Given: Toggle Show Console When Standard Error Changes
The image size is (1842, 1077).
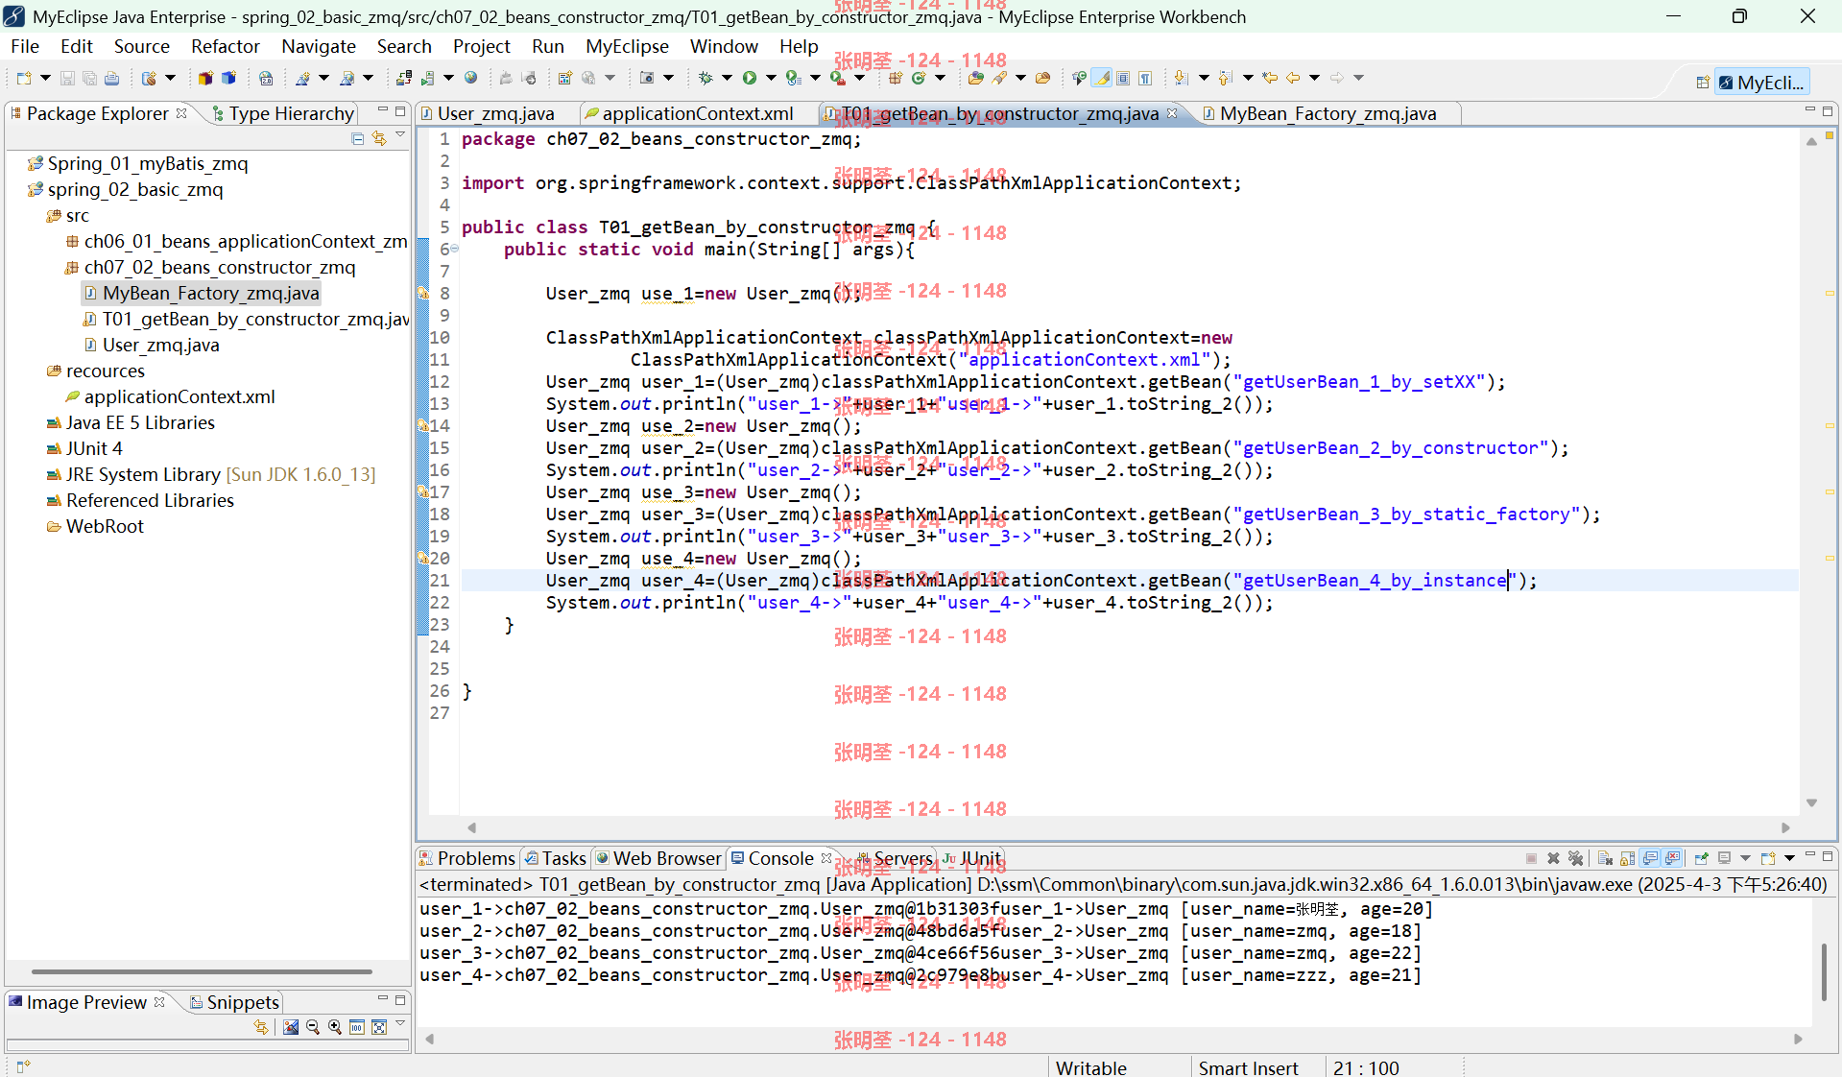Looking at the screenshot, I should [1672, 858].
